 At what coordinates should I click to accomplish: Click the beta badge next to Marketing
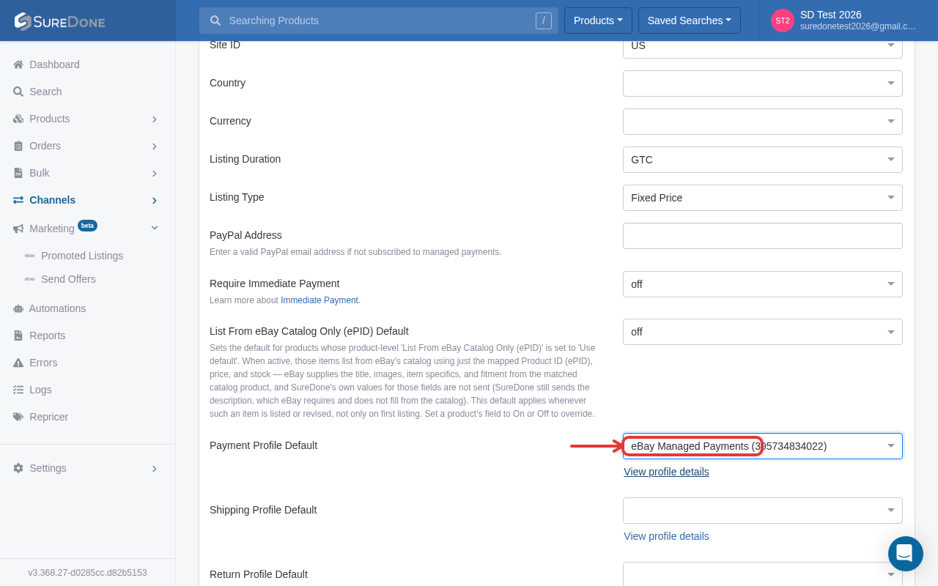coord(87,226)
